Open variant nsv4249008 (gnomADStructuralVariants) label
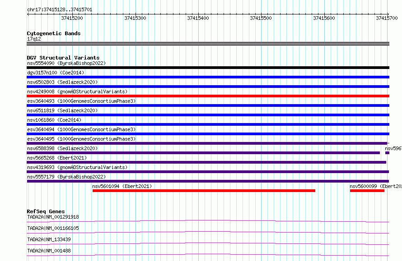The image size is (402, 261). tap(77, 92)
